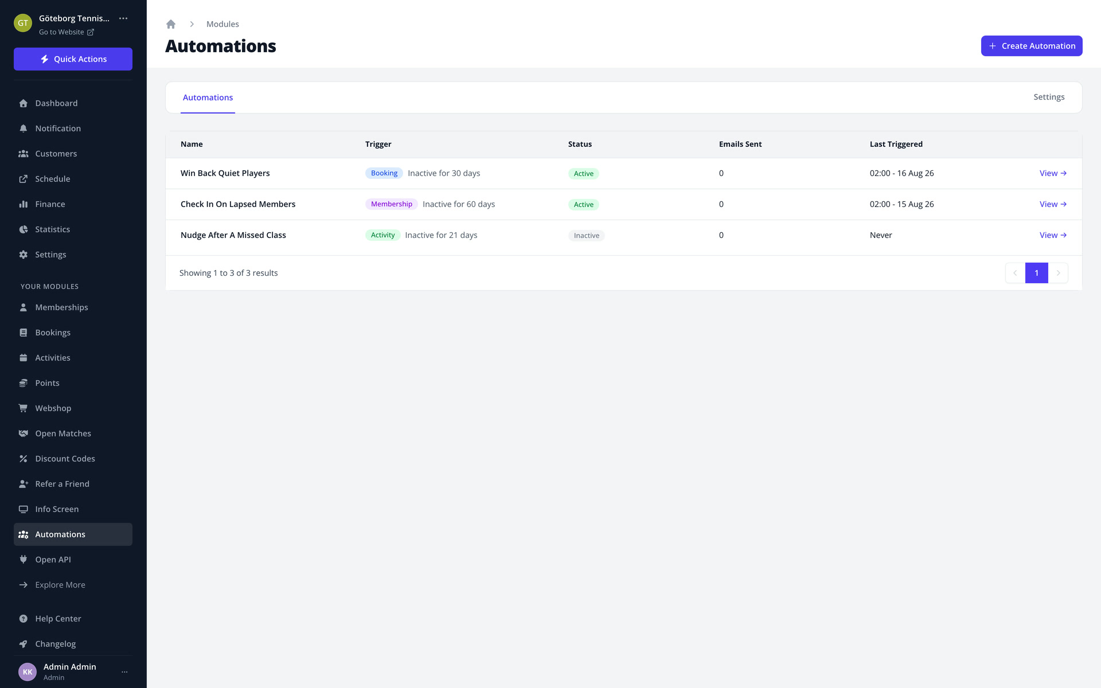This screenshot has height=688, width=1101.
Task: Click 'Win Back Quiet Players' name
Action: coord(225,173)
